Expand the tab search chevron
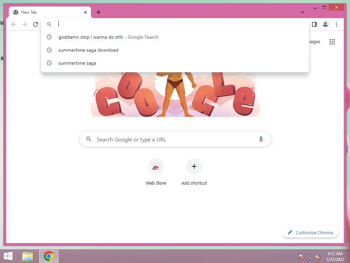 [302, 12]
